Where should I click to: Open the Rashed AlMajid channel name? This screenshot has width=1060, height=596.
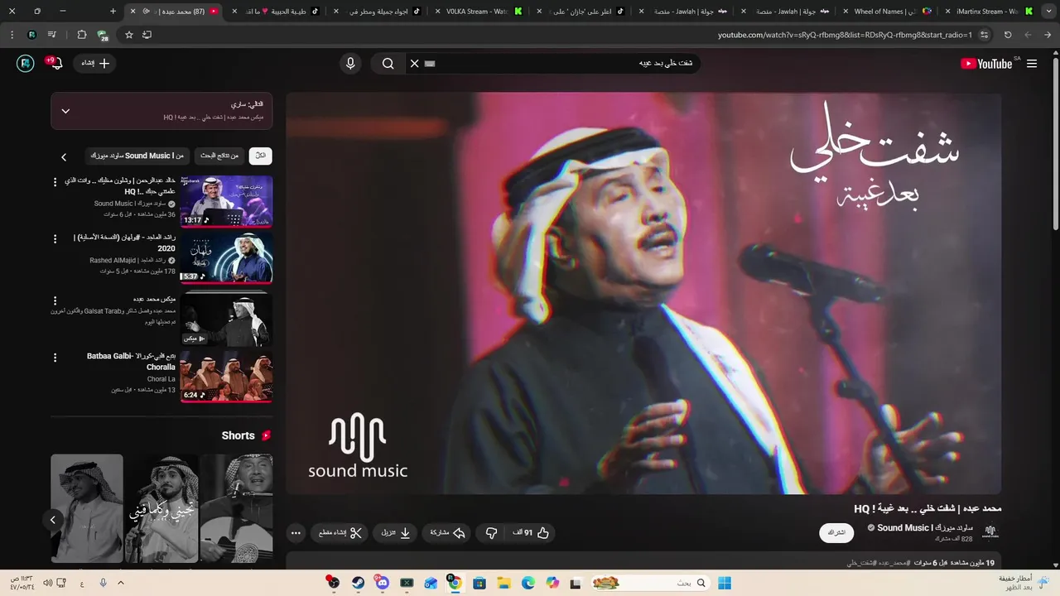(128, 261)
